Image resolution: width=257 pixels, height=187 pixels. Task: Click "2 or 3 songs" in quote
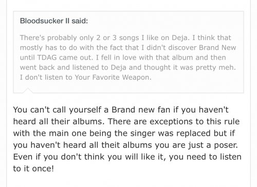click(117, 38)
